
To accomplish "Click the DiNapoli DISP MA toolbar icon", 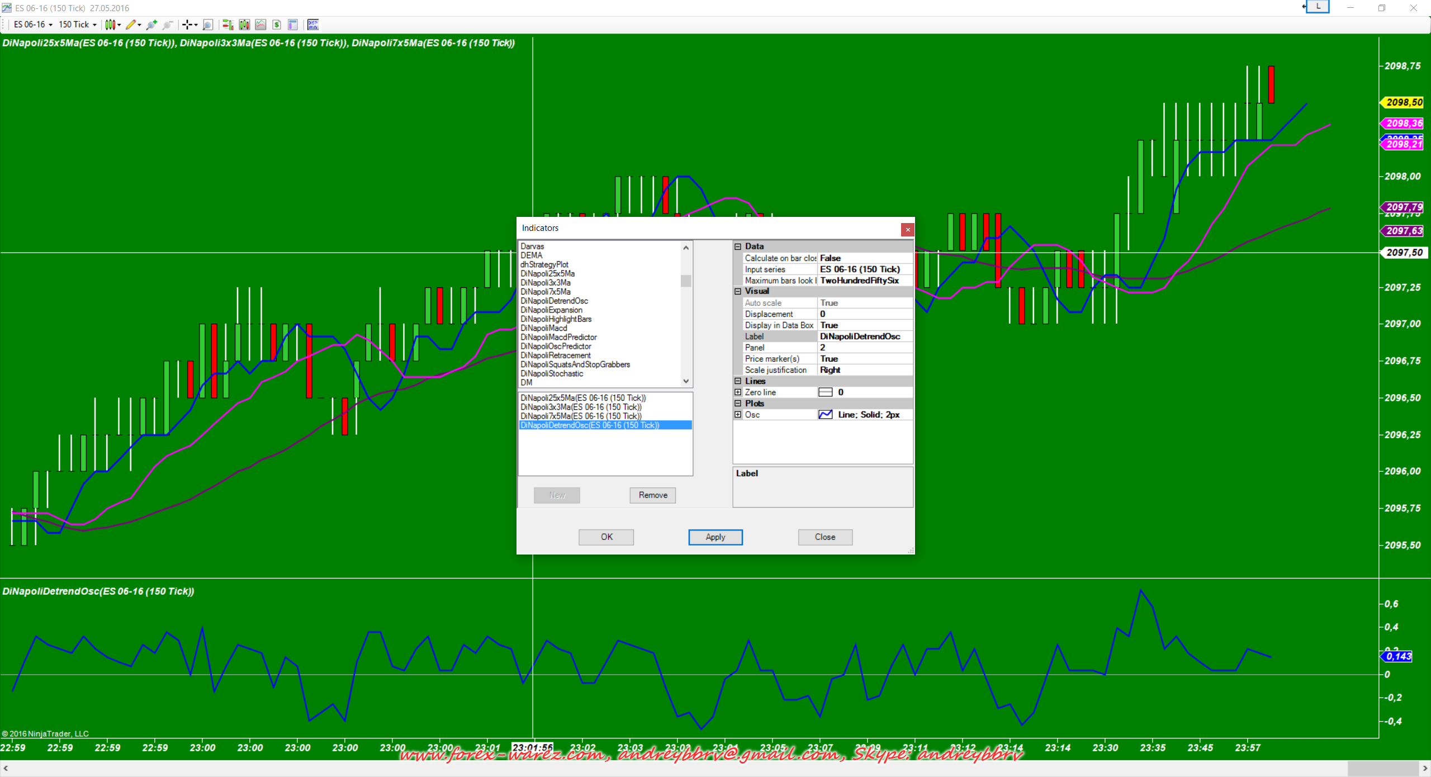I will (312, 25).
